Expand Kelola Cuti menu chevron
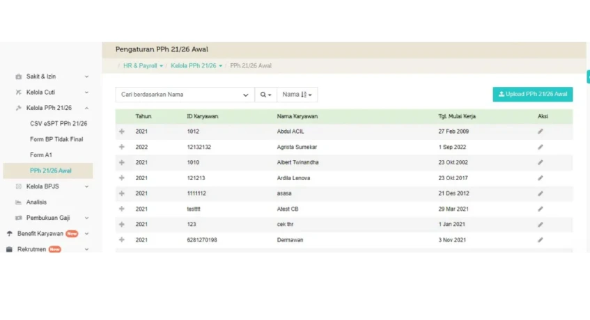 pos(86,93)
